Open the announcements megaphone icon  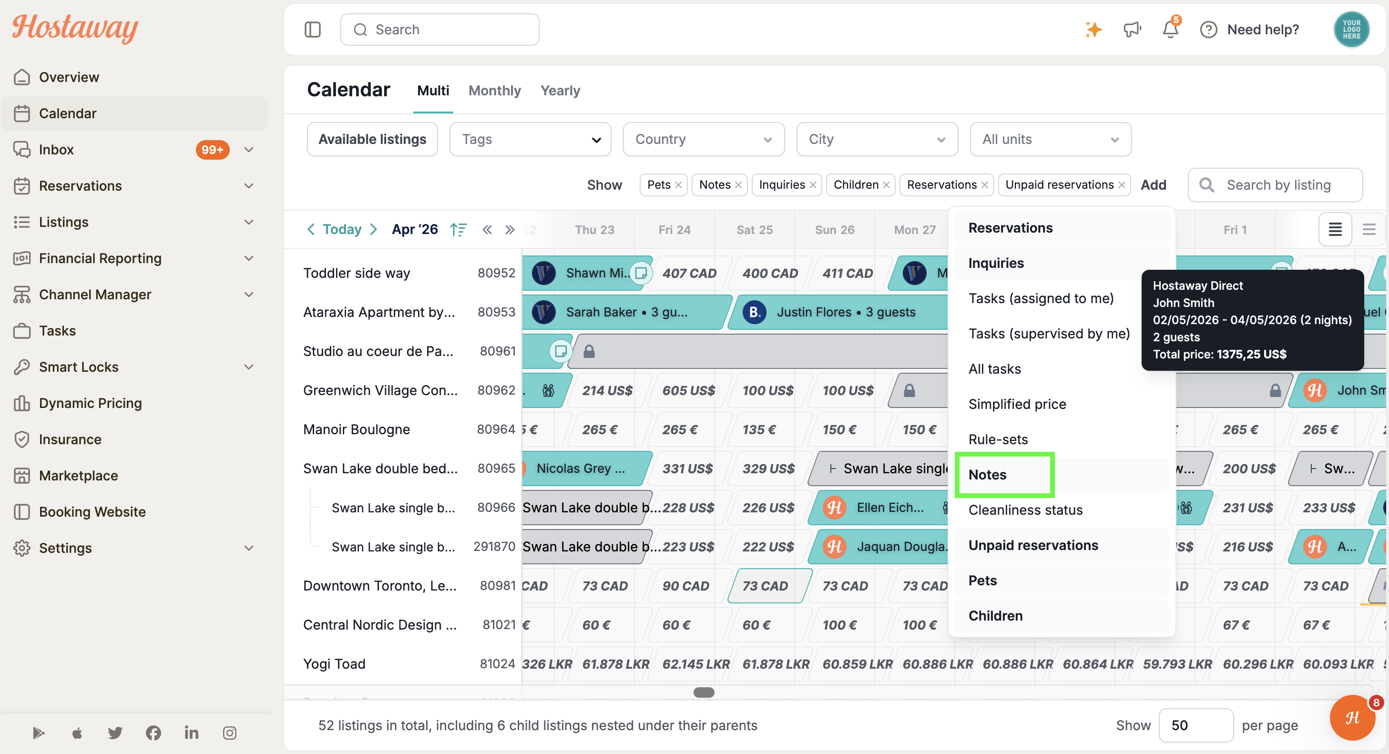point(1132,30)
